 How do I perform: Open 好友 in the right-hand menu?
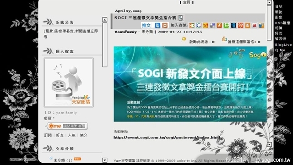279,33
